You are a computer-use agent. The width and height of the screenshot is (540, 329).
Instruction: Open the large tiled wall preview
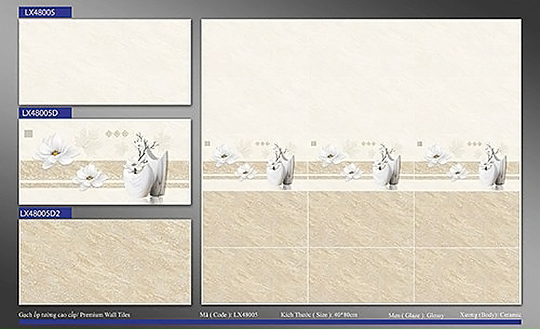pos(362,162)
